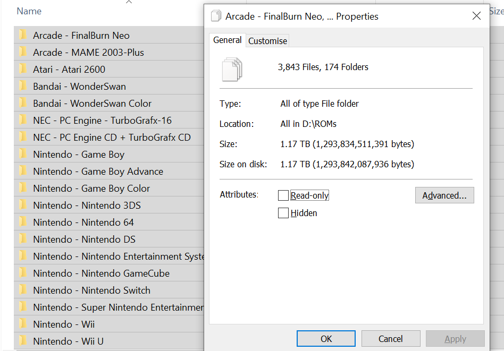The image size is (504, 351).
Task: Click the Nintendo Entertainment System folder icon
Action: point(23,255)
